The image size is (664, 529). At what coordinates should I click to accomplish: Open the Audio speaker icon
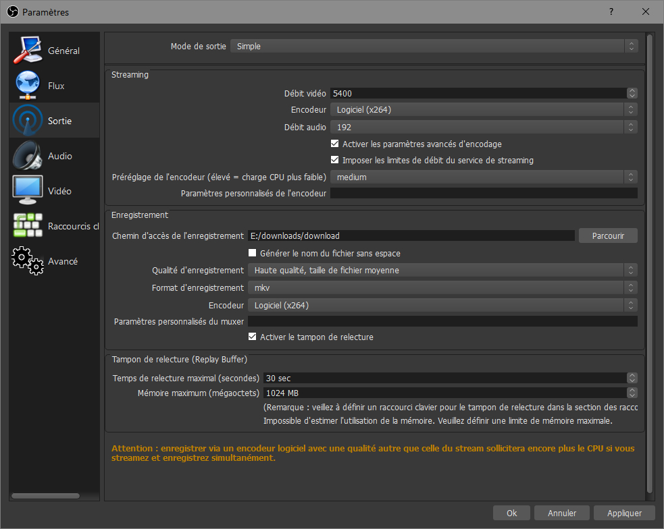pyautogui.click(x=28, y=156)
